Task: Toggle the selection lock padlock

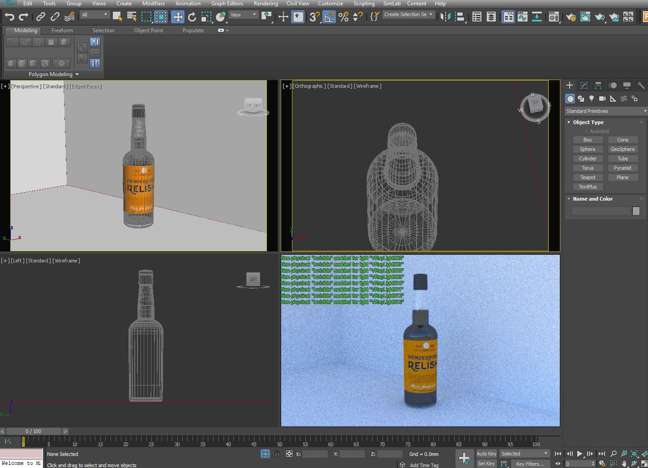Action: [x=278, y=454]
